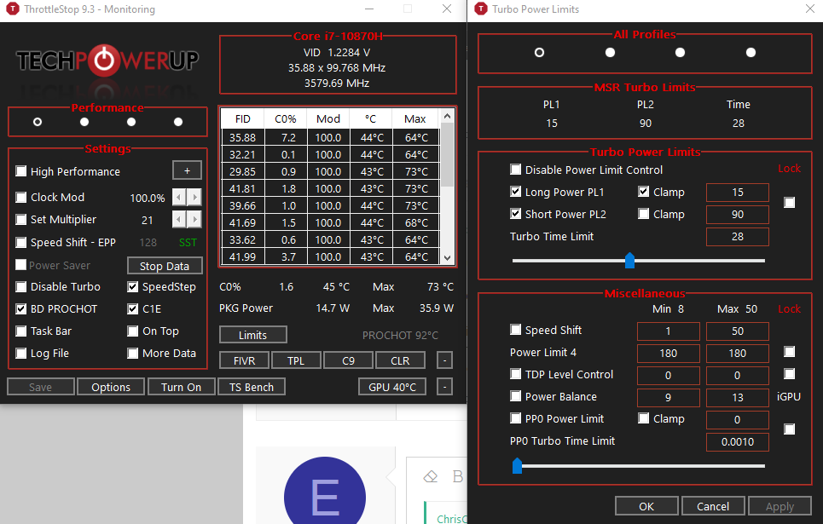Viewport: 823px width, 524px height.
Task: Click the Turbo Power Limits title bar icon
Action: pos(480,9)
